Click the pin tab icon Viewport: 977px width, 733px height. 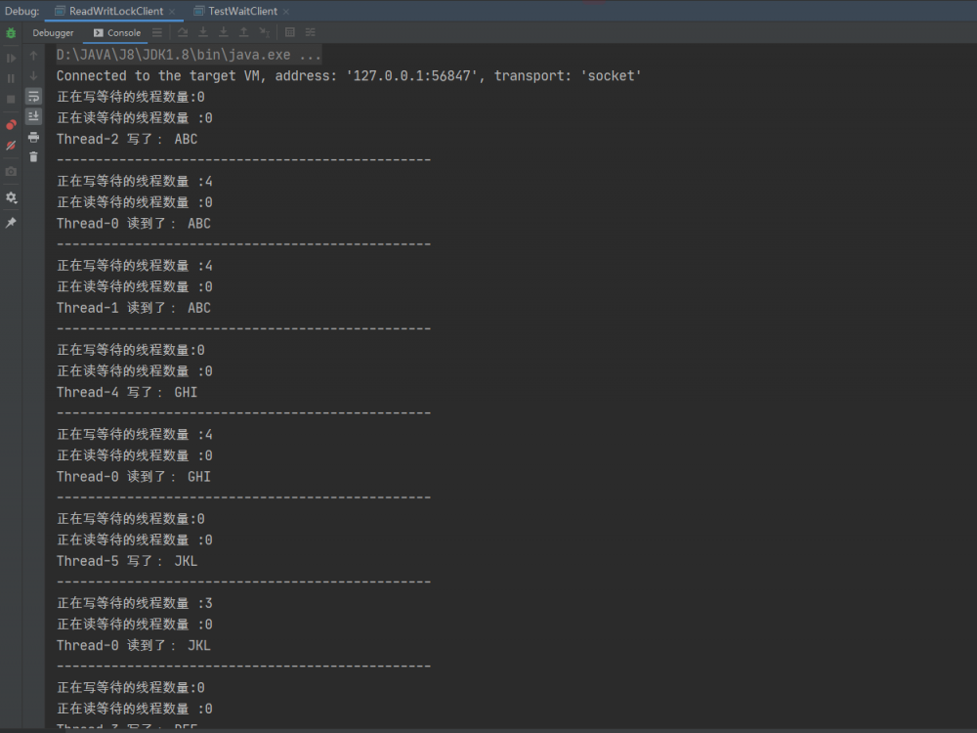(x=11, y=223)
